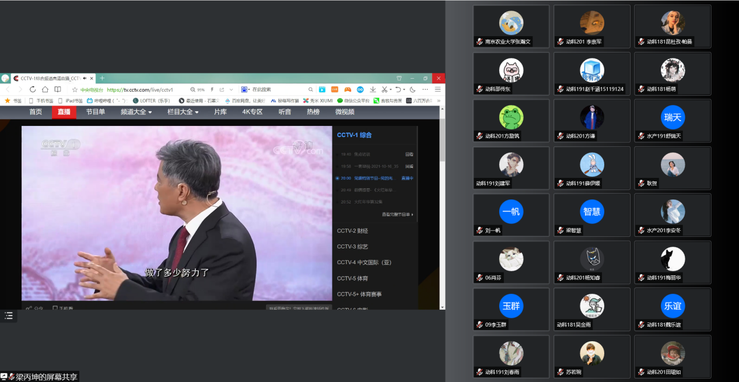Mute the CCTV-1 tab audio speaker
This screenshot has height=382, width=739.
click(x=85, y=78)
